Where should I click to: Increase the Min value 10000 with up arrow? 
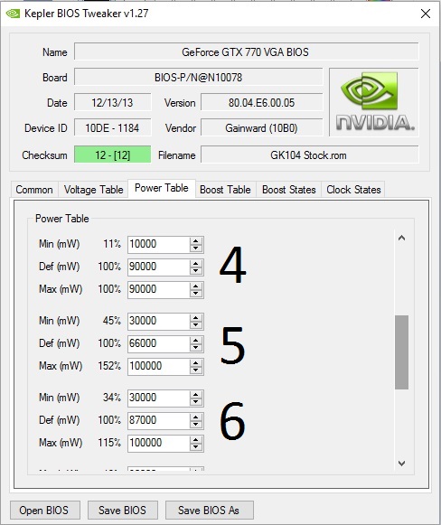(x=196, y=240)
